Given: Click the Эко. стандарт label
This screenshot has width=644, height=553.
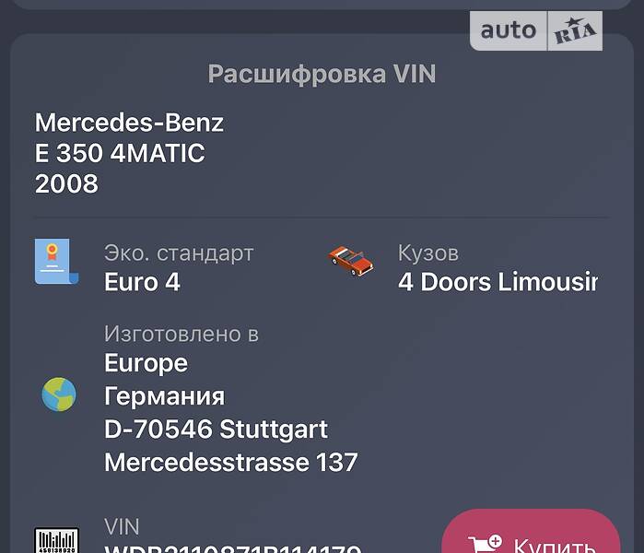Looking at the screenshot, I should click(179, 253).
